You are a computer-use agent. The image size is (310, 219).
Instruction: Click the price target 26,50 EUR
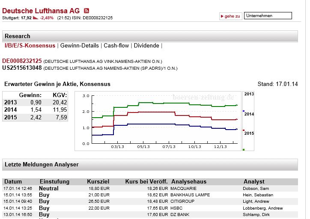pos(99,201)
